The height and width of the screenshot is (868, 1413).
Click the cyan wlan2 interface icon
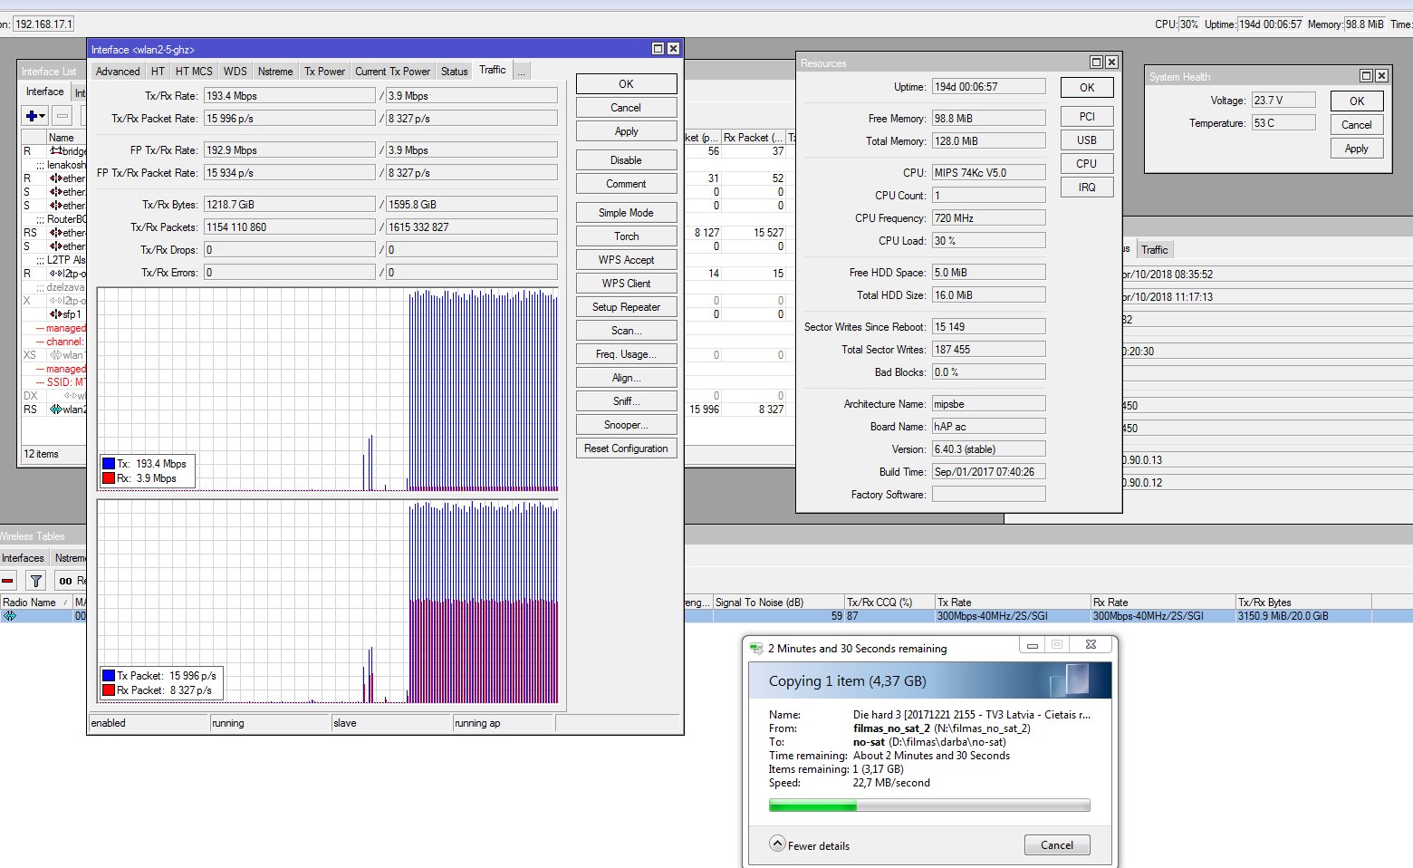pos(56,410)
